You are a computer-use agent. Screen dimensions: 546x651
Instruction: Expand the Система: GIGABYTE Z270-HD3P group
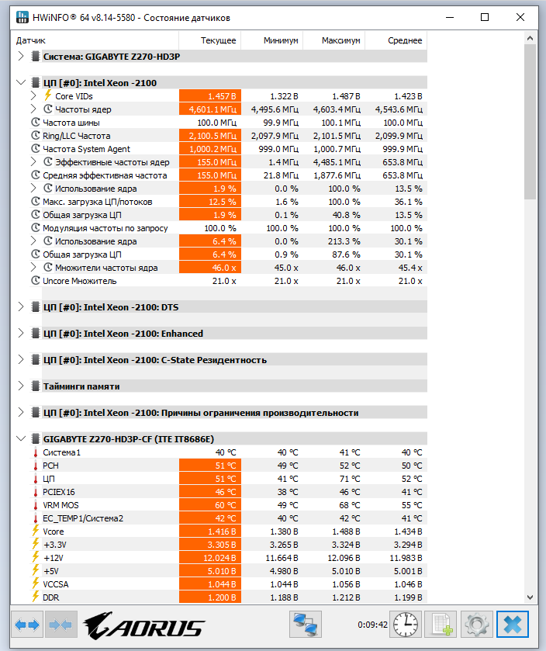point(21,56)
